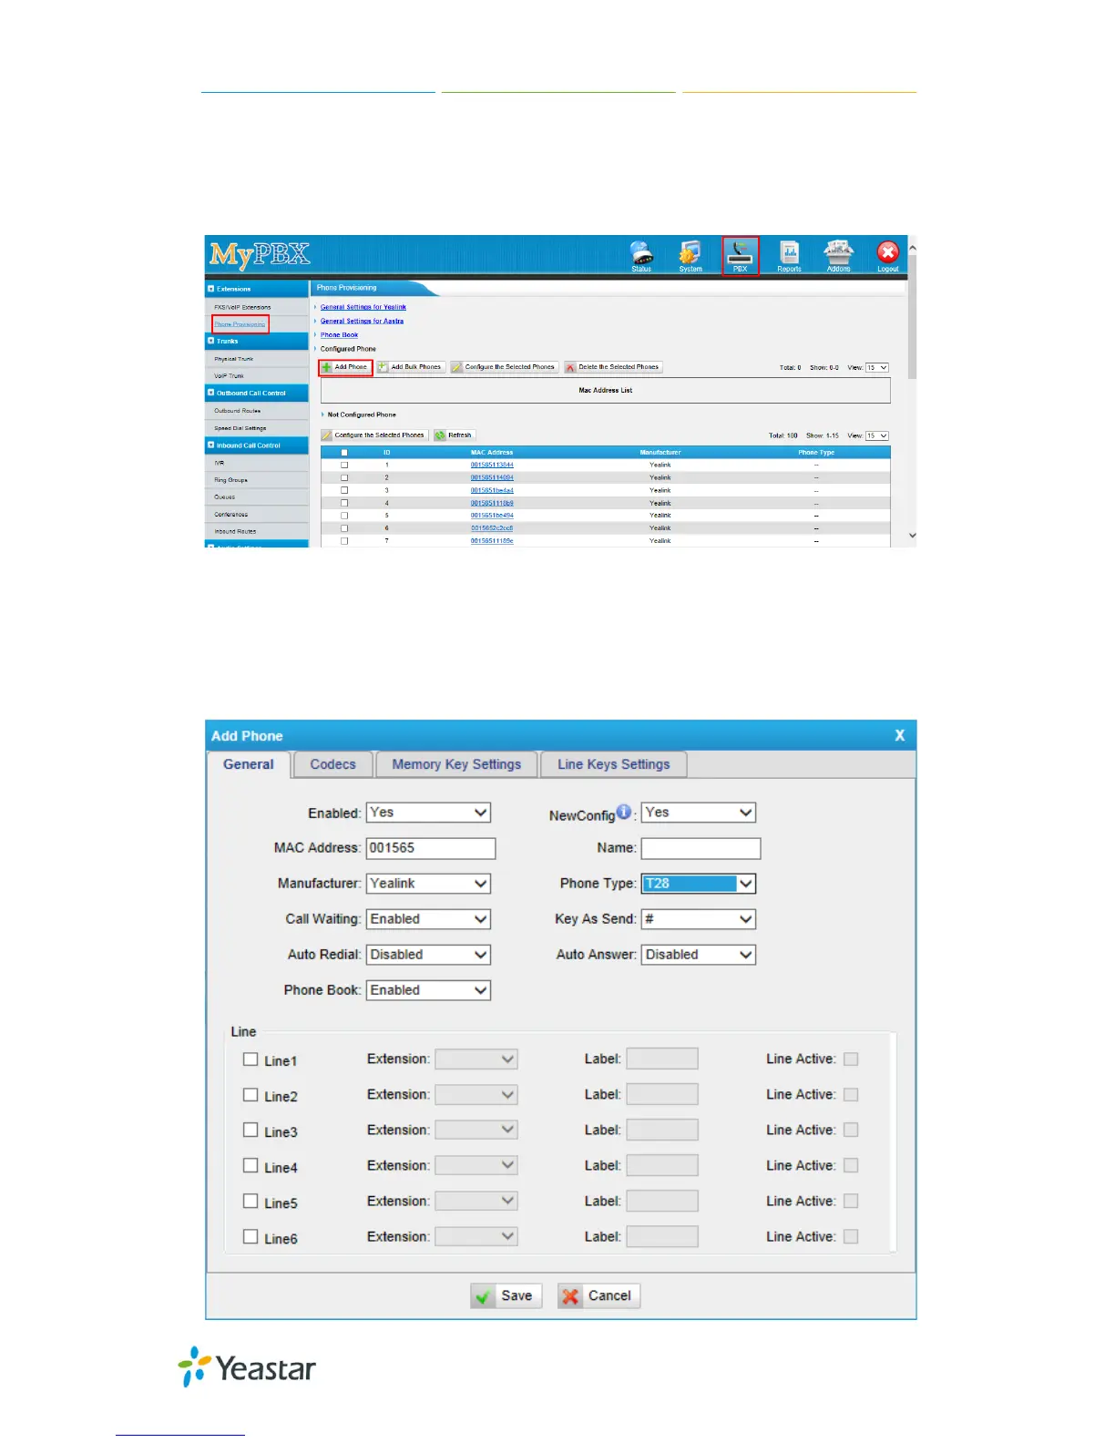The height and width of the screenshot is (1443, 1115).
Task: Click the MyPBX page vertical scrollbar
Action: [912, 392]
